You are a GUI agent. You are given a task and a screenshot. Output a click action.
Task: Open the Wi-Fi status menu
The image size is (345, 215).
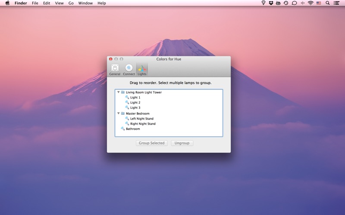click(x=310, y=3)
